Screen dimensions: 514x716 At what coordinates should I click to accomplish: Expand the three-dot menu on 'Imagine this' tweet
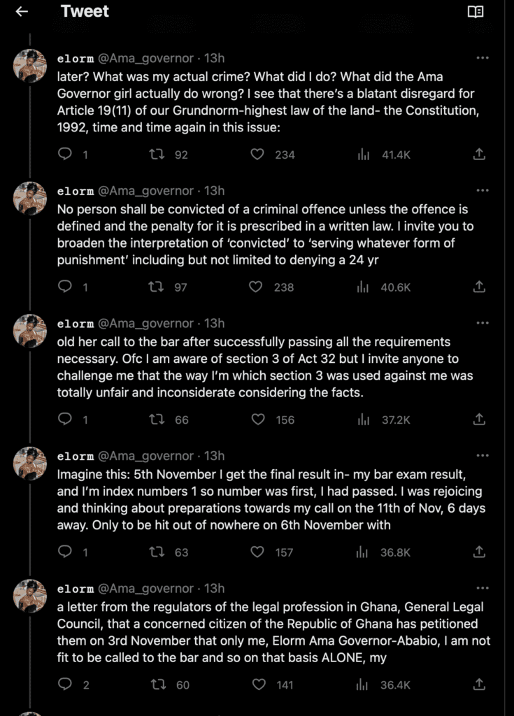point(482,456)
